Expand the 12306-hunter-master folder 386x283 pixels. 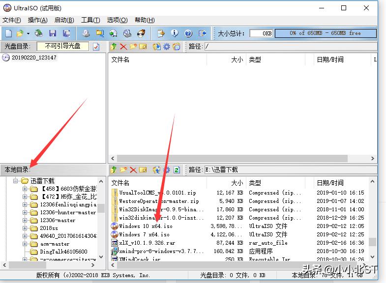pos(25,212)
